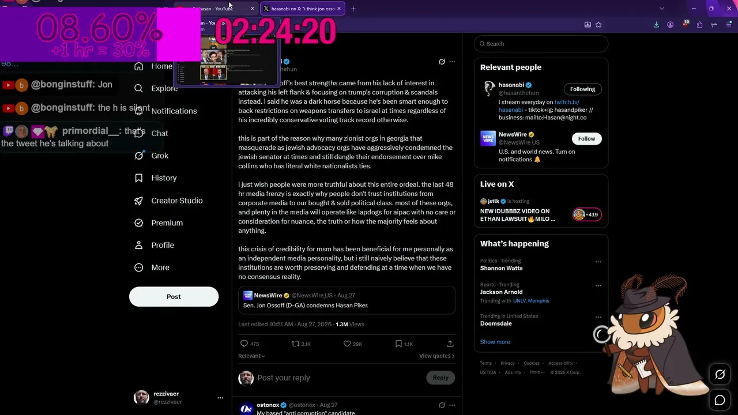The image size is (738, 415).
Task: Open the Cookies footer link
Action: [x=532, y=363]
